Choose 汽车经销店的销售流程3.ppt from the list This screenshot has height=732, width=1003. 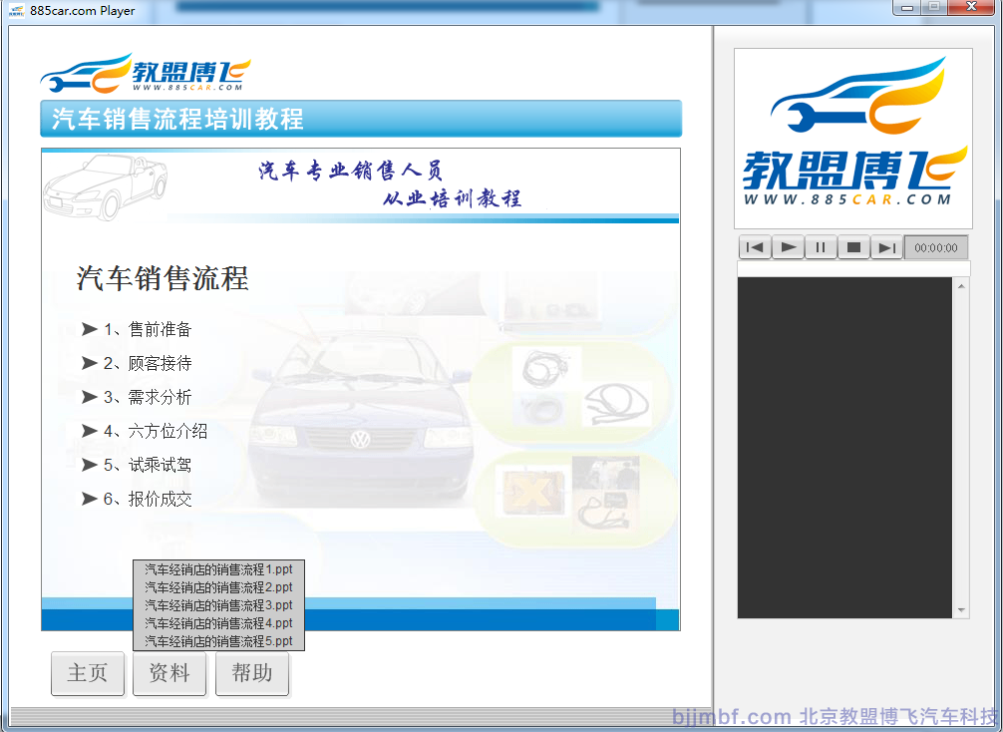point(218,605)
